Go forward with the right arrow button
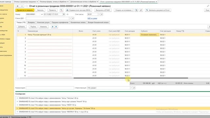 (22, 6)
